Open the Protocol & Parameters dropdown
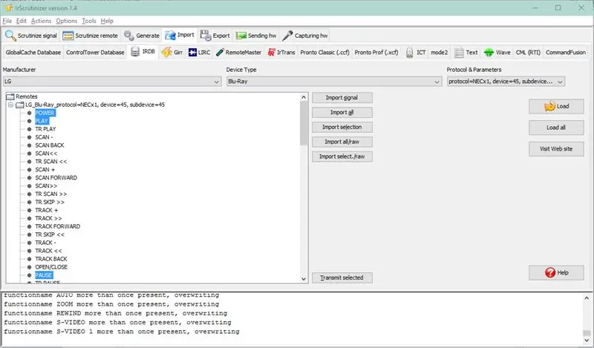Screen dimensions: 594x348 tap(506, 82)
